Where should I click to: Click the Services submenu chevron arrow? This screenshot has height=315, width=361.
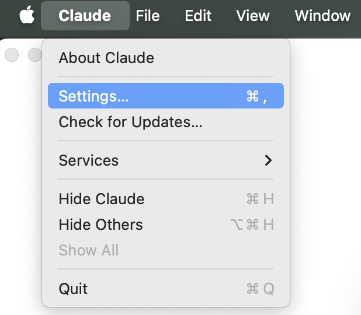point(268,160)
